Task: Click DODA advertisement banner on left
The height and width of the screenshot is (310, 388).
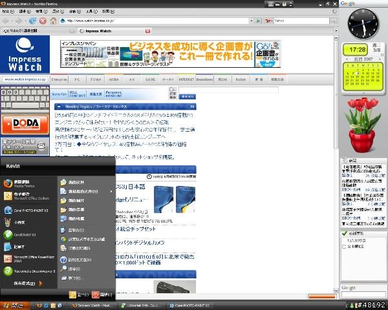Action: click(25, 125)
